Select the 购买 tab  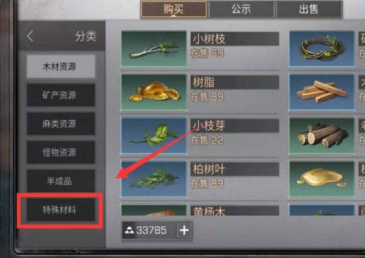(x=173, y=9)
